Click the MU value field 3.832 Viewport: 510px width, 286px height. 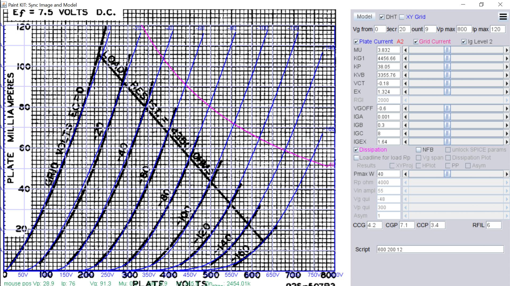[389, 50]
